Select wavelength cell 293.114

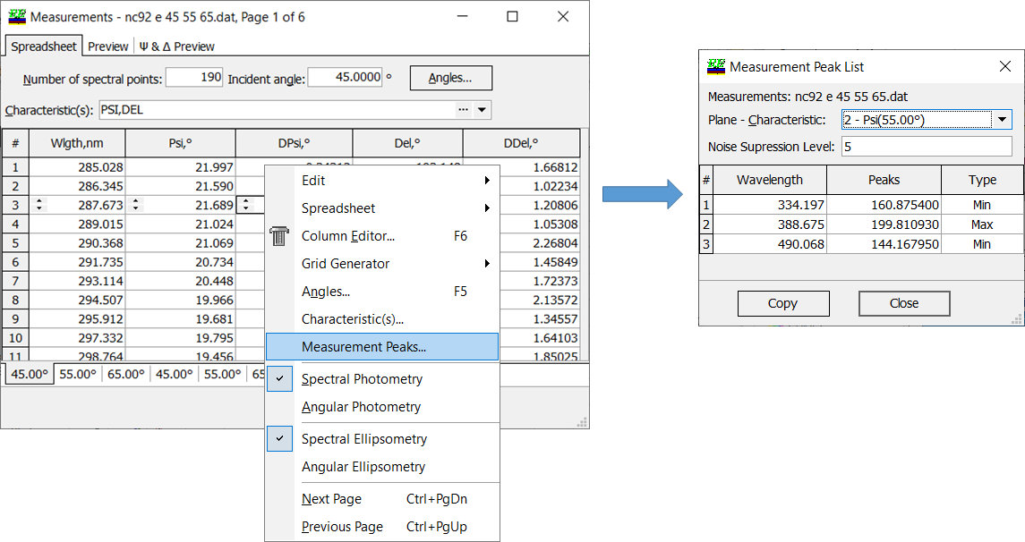77,282
